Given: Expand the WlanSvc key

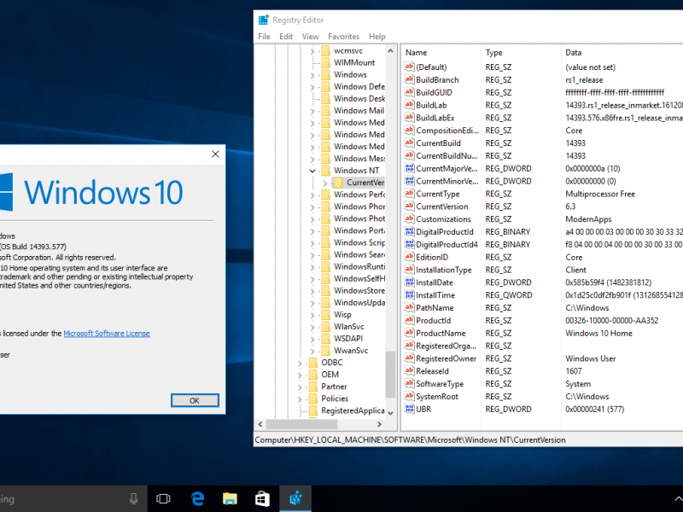Looking at the screenshot, I should point(312,327).
